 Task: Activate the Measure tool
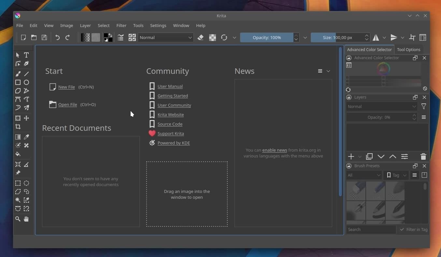pos(26,164)
